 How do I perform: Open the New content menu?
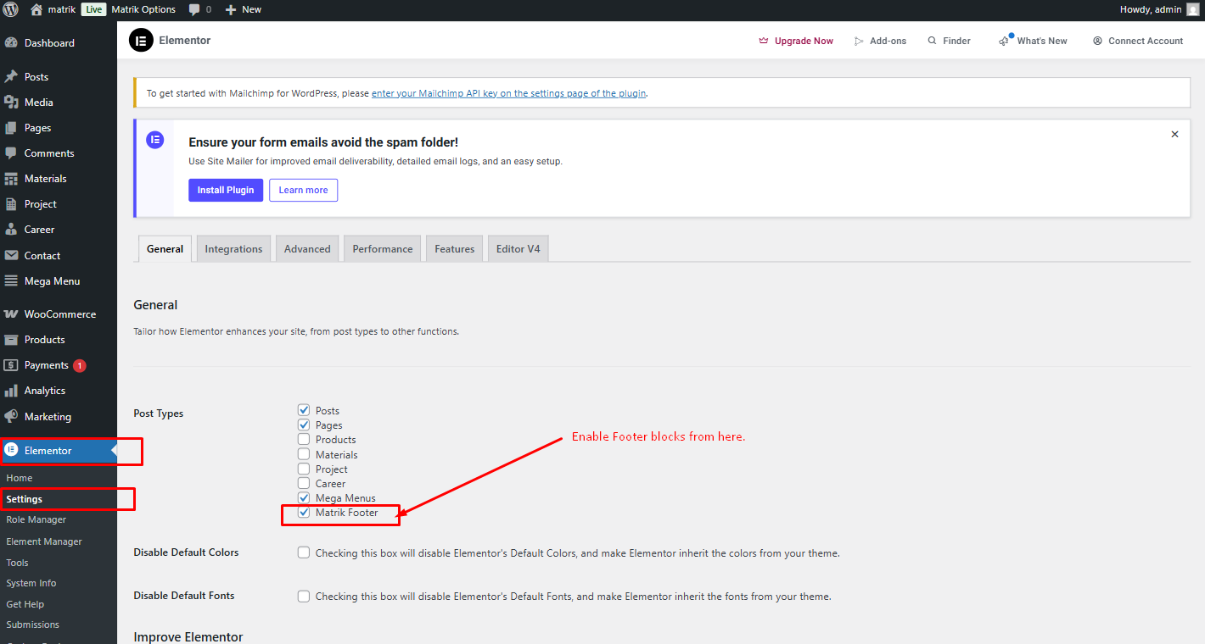244,9
